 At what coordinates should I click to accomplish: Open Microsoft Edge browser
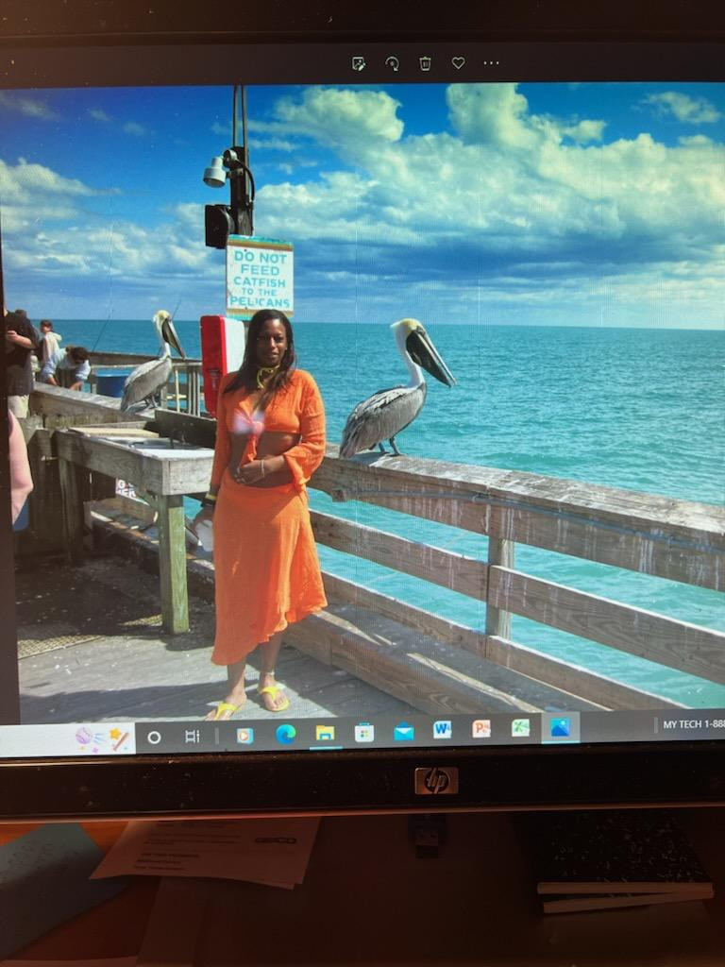click(x=285, y=734)
